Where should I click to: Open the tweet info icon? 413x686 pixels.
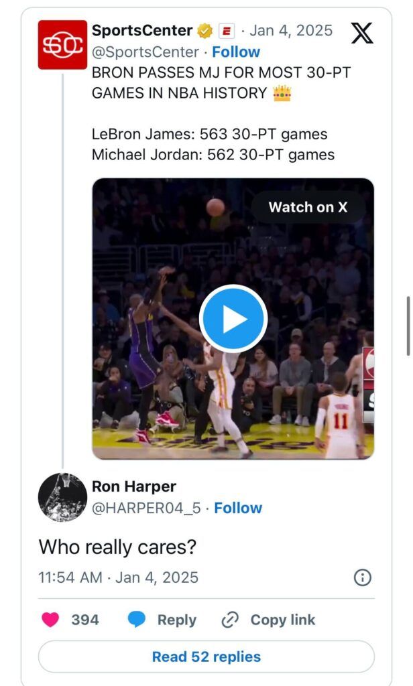[362, 577]
